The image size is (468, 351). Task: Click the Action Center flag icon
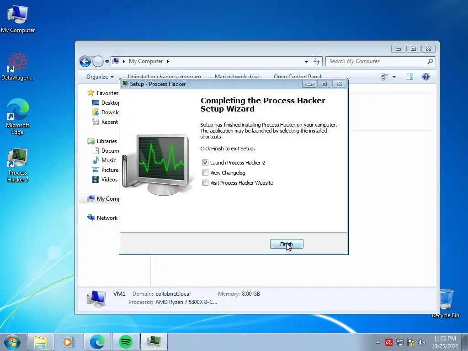411,342
